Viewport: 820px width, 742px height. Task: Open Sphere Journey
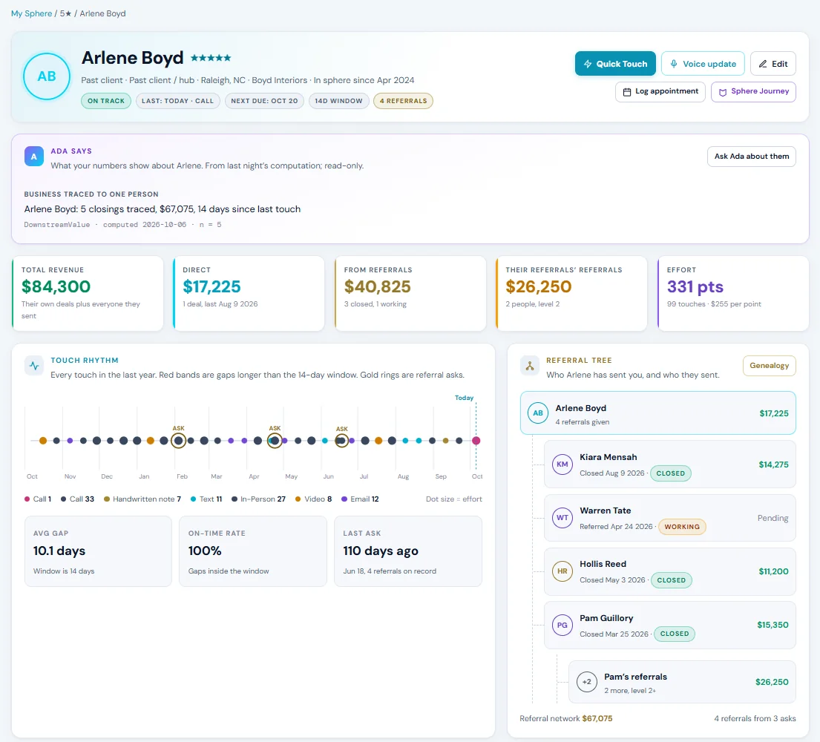click(753, 91)
